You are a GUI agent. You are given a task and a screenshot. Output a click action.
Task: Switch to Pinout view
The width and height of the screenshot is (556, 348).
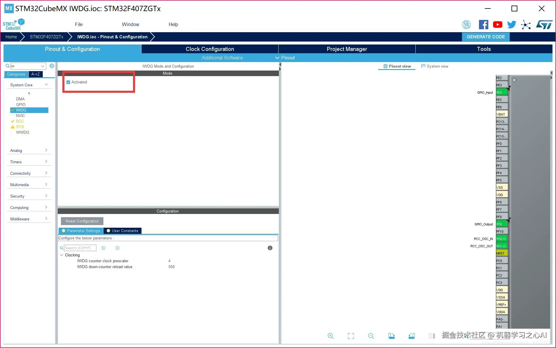397,66
